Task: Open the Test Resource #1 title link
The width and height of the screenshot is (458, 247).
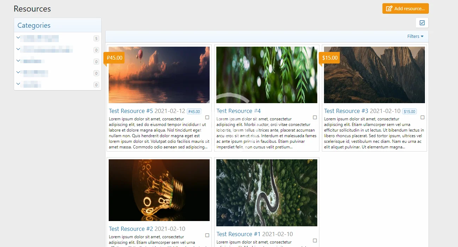Action: point(238,234)
